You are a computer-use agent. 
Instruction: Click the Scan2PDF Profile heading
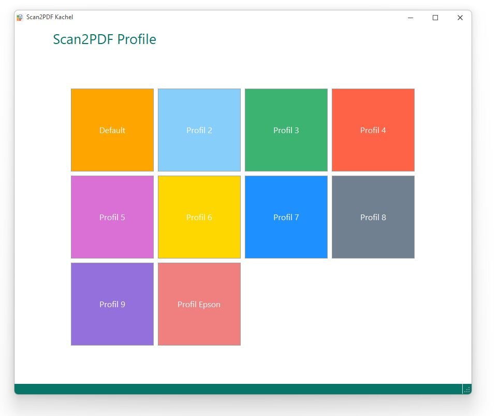(105, 39)
